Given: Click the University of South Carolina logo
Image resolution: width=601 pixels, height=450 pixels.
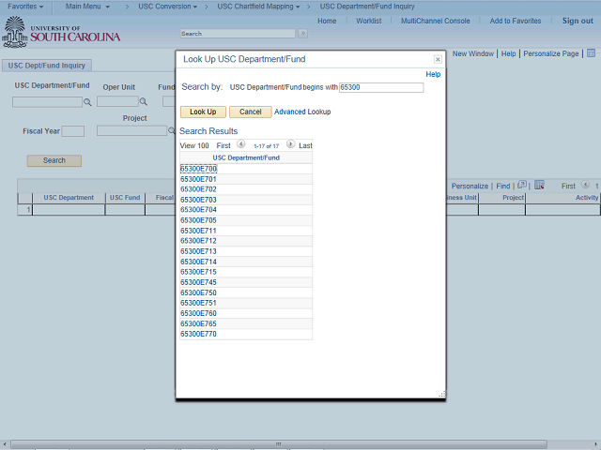Looking at the screenshot, I should [x=62, y=35].
